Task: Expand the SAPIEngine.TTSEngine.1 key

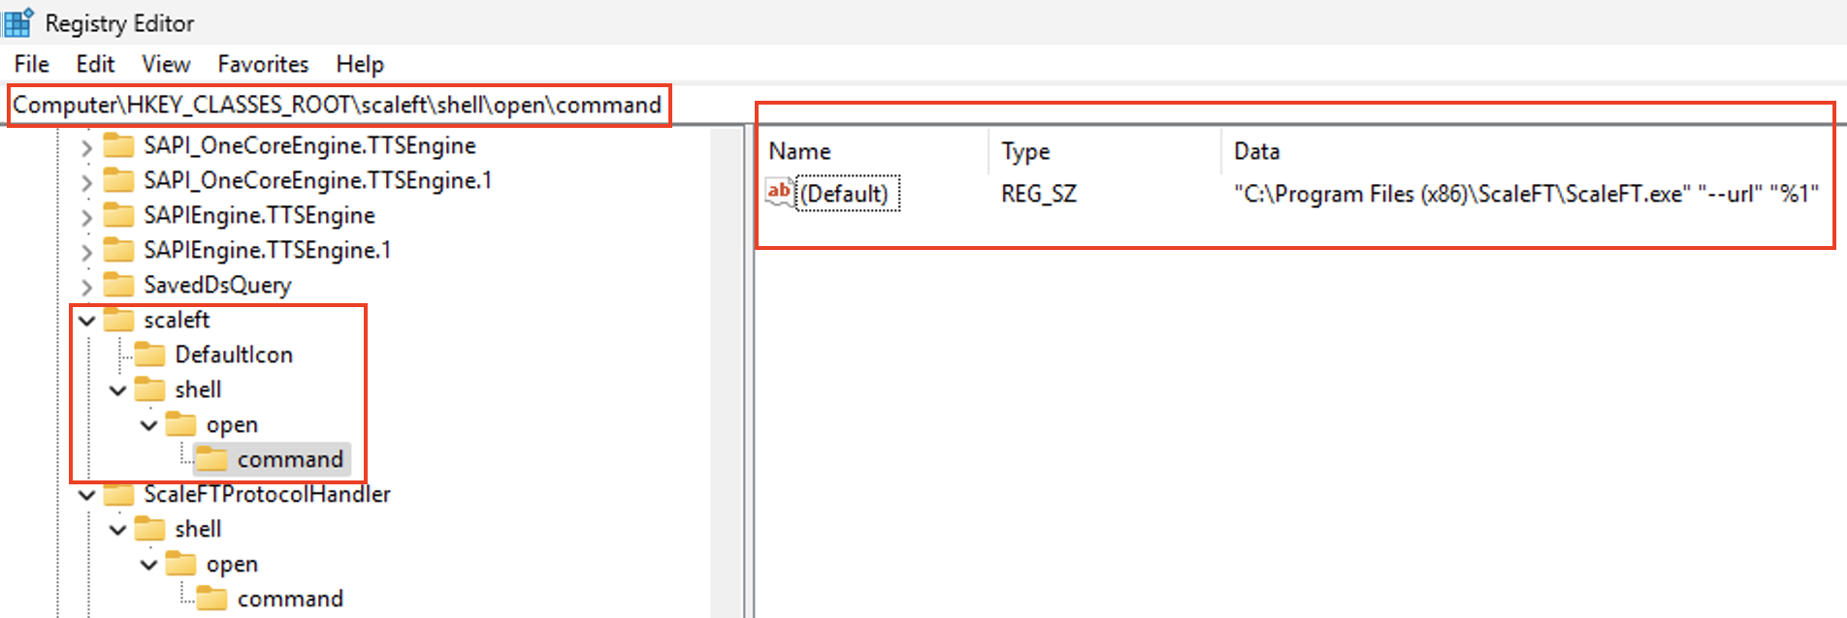Action: pos(86,252)
